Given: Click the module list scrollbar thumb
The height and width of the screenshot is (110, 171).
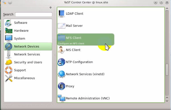Looking at the screenshot, I should pos(167,70).
